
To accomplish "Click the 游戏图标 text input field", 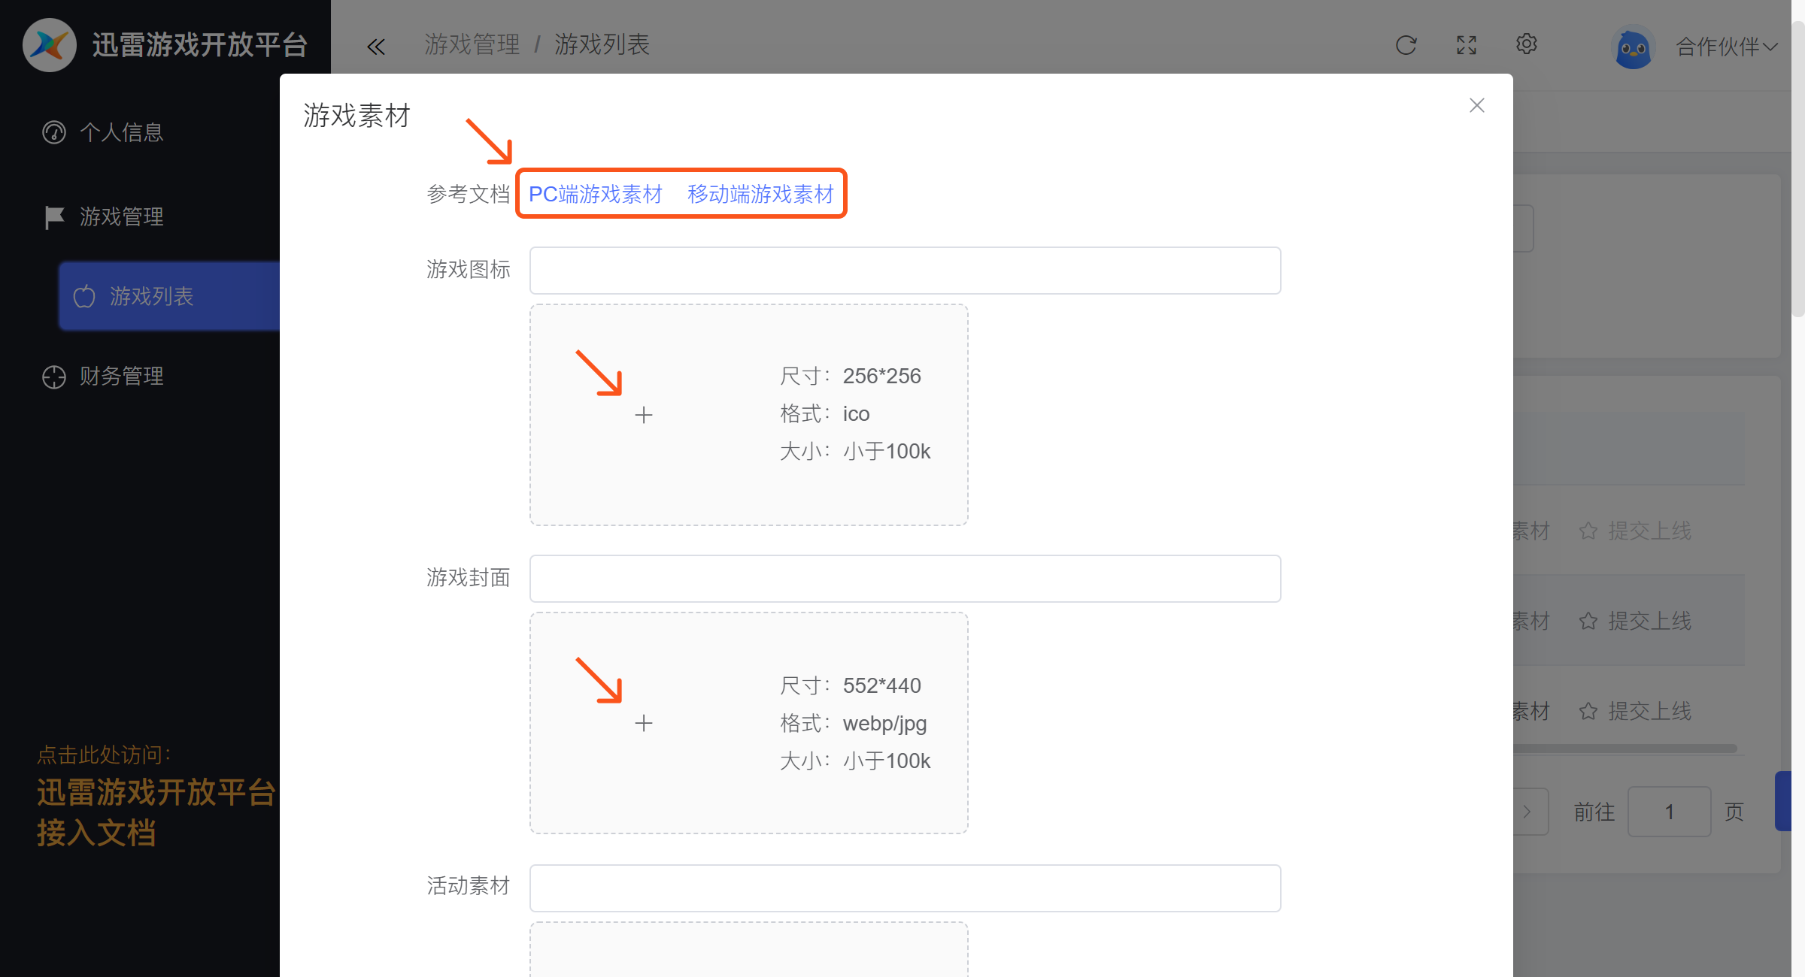I will click(x=906, y=271).
